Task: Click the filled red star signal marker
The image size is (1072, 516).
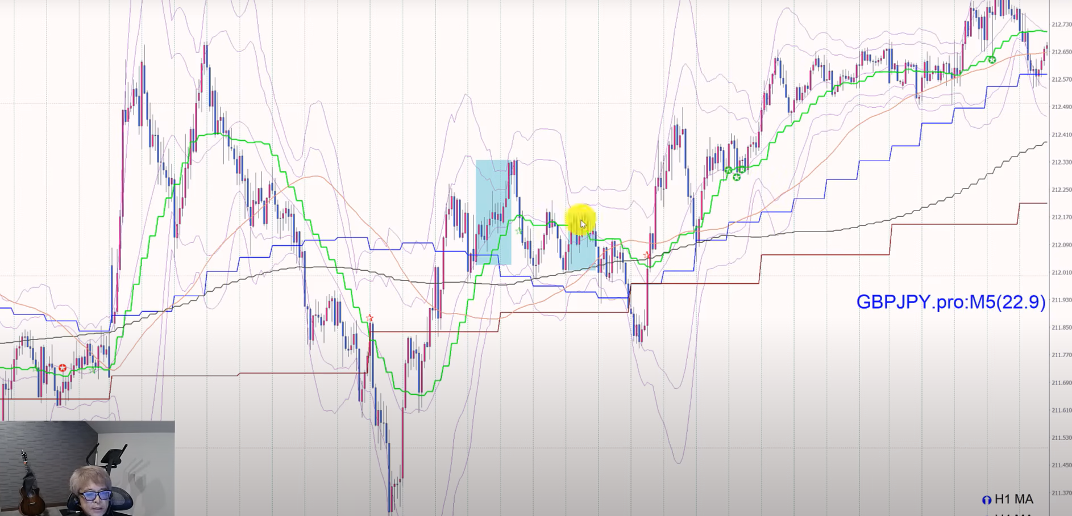Action: (x=63, y=368)
